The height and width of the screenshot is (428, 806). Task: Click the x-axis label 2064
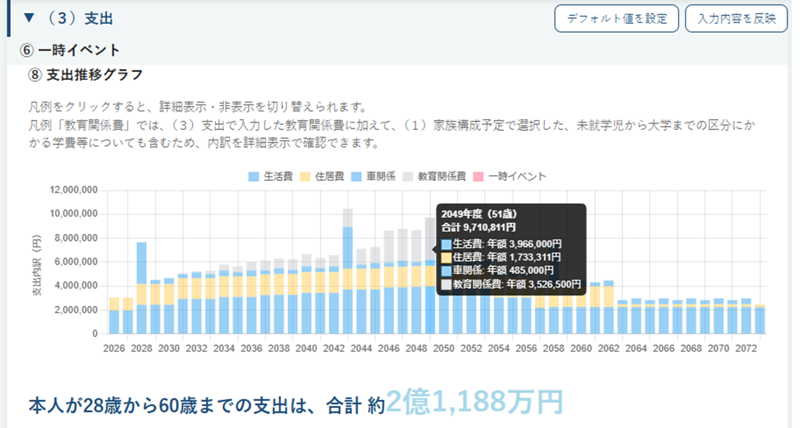(636, 348)
